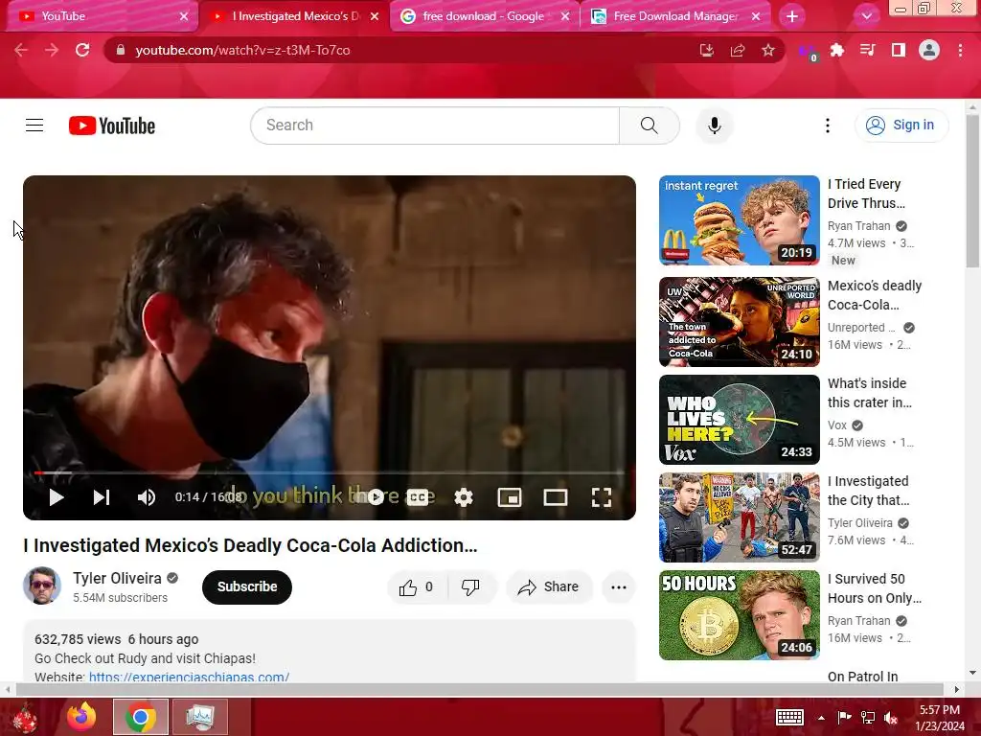Share this video
Viewport: 981px width, 736px height.
(x=549, y=587)
